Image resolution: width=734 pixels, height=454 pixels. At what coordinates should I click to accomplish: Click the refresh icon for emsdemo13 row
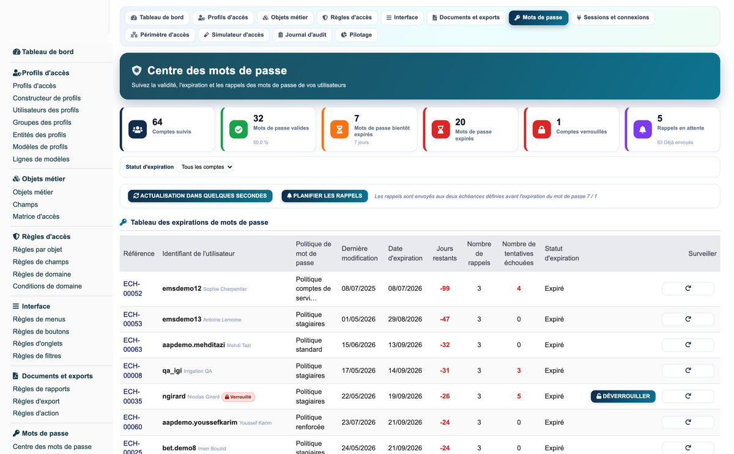pyautogui.click(x=688, y=319)
